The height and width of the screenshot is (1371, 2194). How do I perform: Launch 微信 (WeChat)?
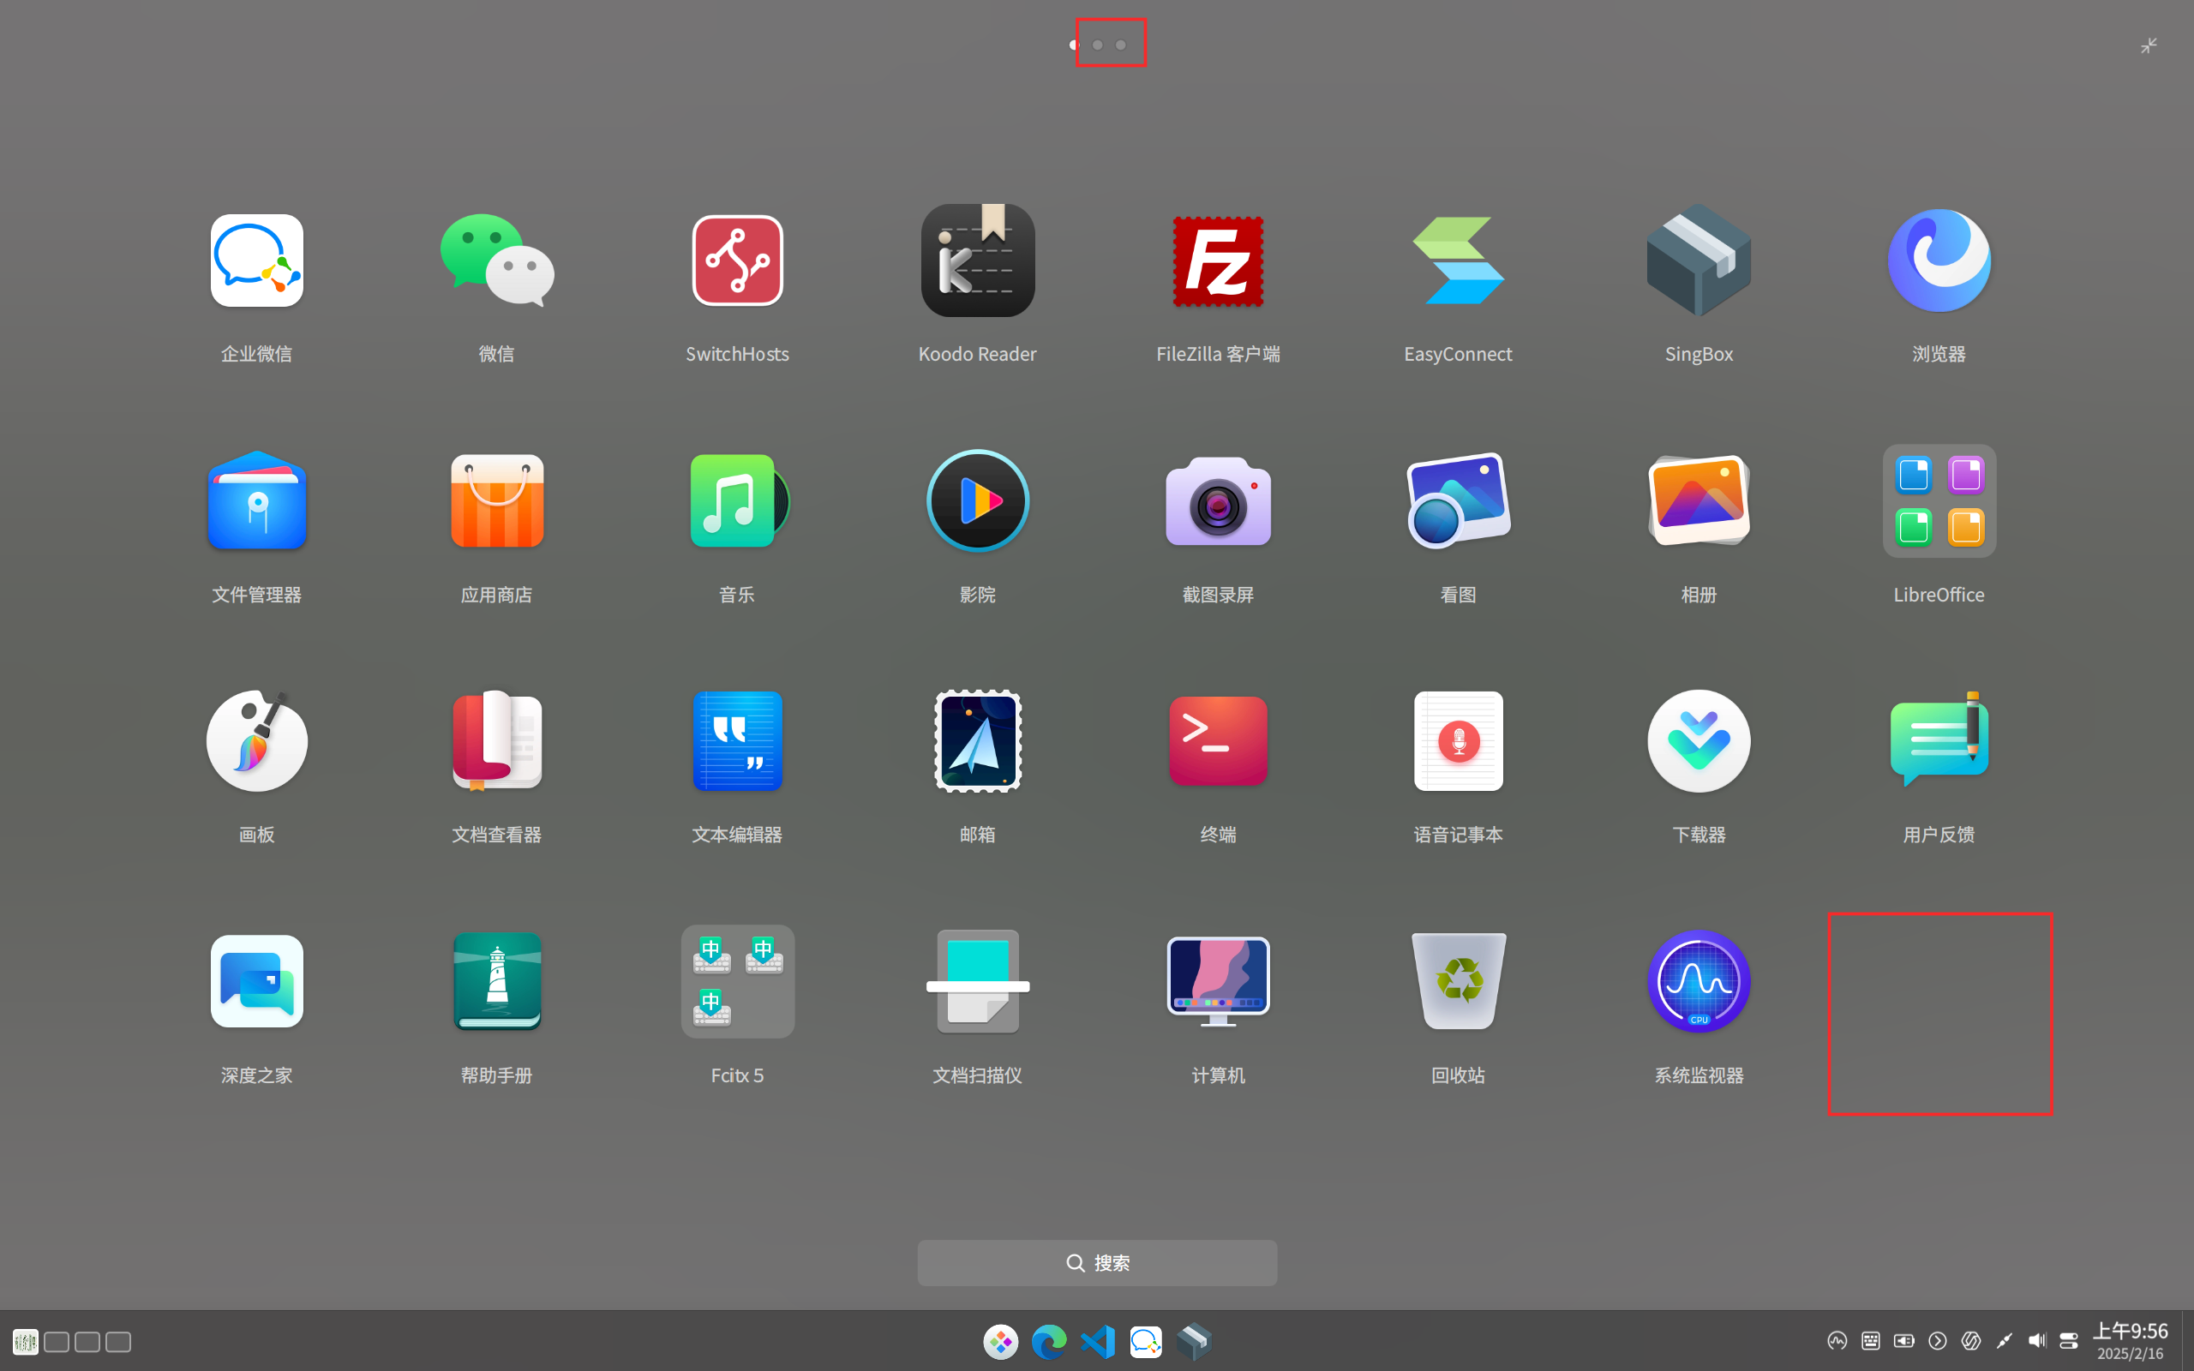pyautogui.click(x=497, y=261)
